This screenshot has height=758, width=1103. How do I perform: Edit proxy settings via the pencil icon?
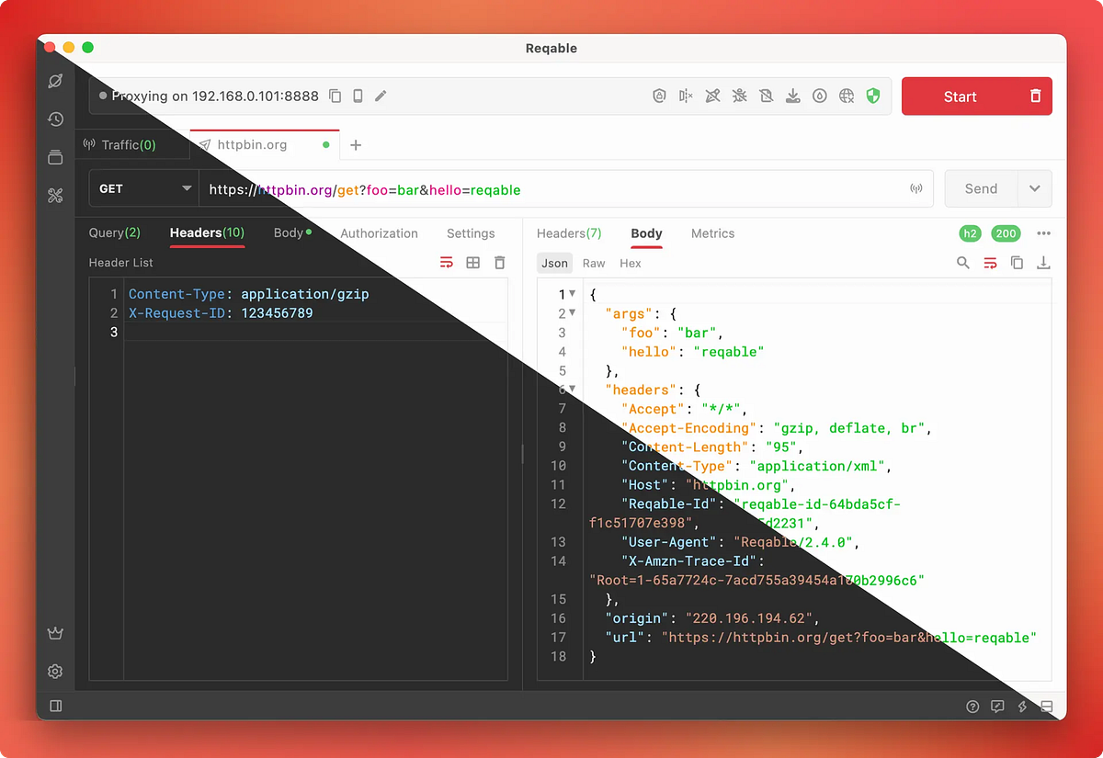[381, 96]
